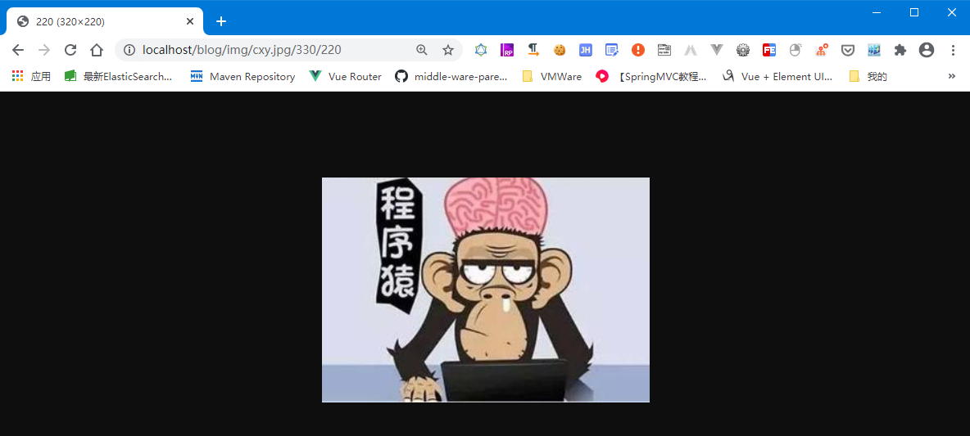Open Chrome's three-dot menu
Viewport: 970px width, 436px height.
tap(953, 50)
